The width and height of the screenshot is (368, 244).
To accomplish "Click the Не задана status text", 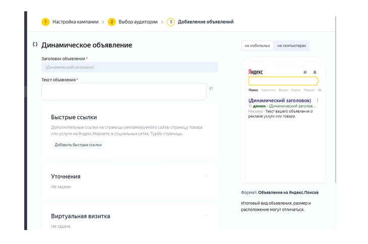I will click(x=60, y=226).
